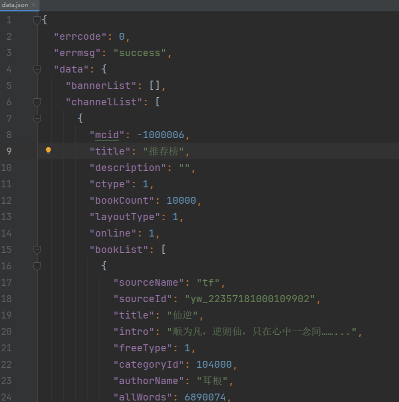Collapse the root object fold on line 1
This screenshot has height=402, width=399.
click(x=37, y=20)
